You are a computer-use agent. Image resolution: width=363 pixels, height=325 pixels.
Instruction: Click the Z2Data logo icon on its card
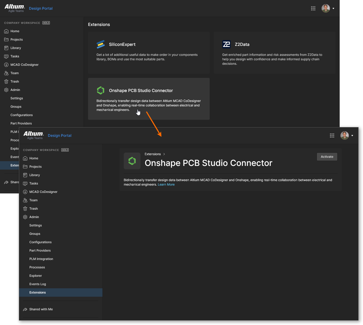tap(226, 44)
